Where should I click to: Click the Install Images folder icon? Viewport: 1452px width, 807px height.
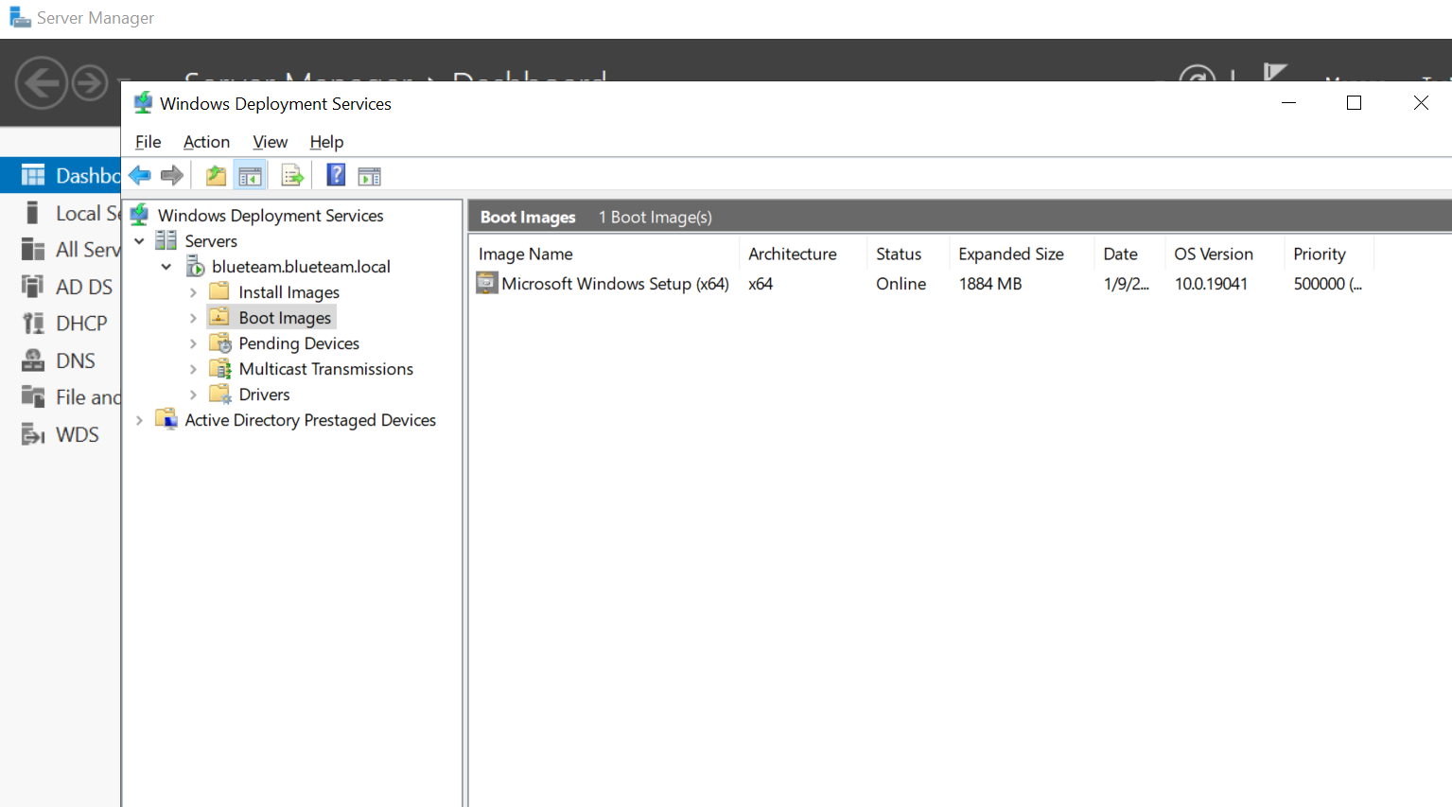tap(219, 291)
